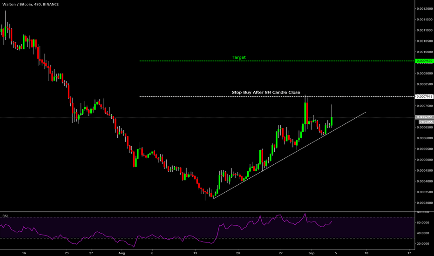Viewport: 434px width, 256px height.
Task: Click the '16' date label on the time axis
Action: point(24,253)
